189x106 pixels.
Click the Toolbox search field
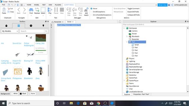click(32, 31)
